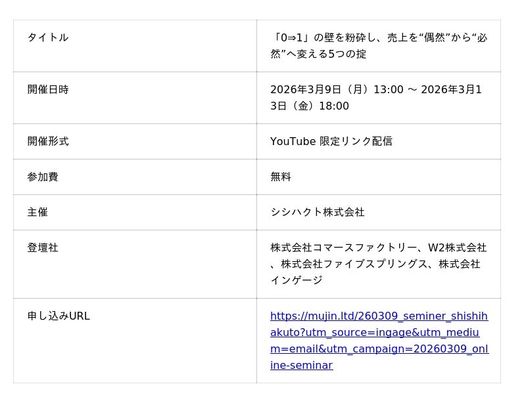Click the インゲージ text

(x=297, y=280)
